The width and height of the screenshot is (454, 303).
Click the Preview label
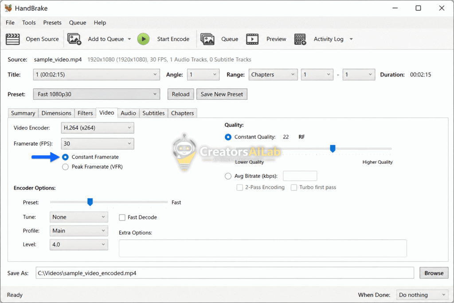(276, 39)
